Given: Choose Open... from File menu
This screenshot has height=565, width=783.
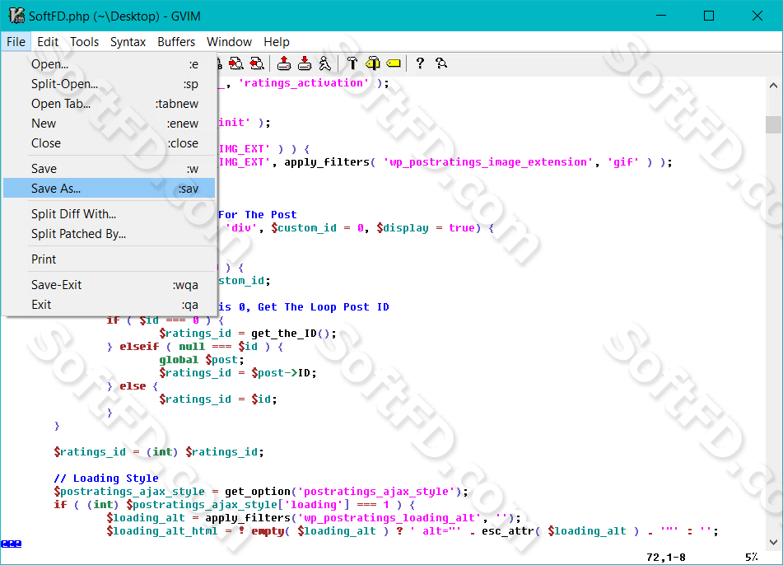Looking at the screenshot, I should coord(110,64).
